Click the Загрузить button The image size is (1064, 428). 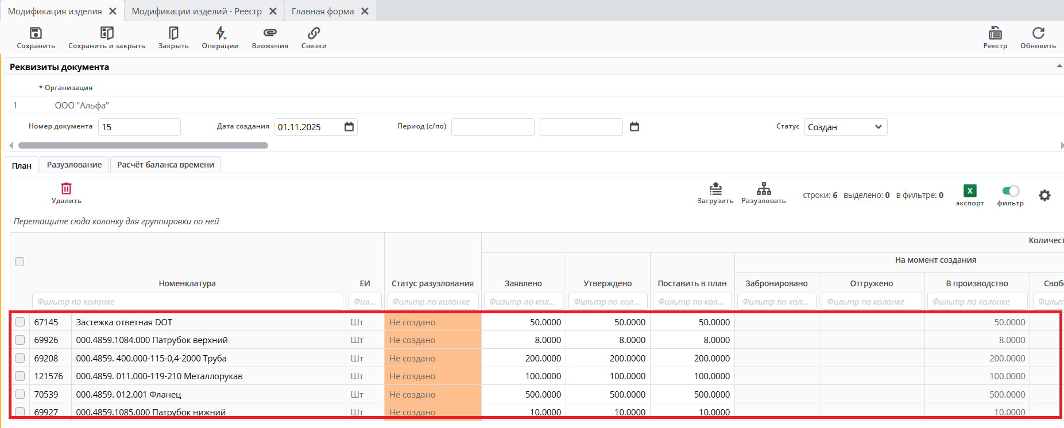(x=715, y=189)
